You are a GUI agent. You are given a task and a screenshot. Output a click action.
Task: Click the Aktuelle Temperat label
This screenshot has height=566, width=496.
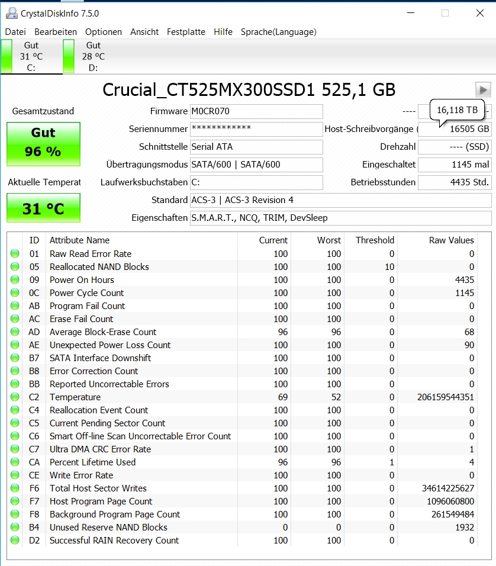(x=44, y=182)
